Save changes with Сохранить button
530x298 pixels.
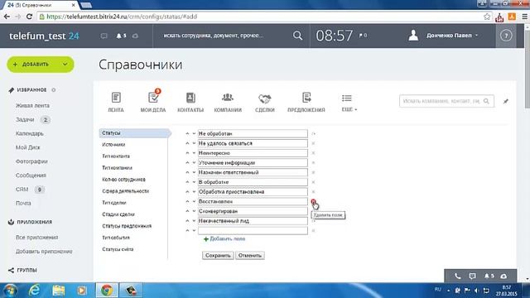(x=218, y=256)
